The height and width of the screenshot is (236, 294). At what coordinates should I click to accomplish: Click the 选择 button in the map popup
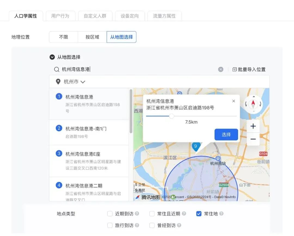coord(226,134)
